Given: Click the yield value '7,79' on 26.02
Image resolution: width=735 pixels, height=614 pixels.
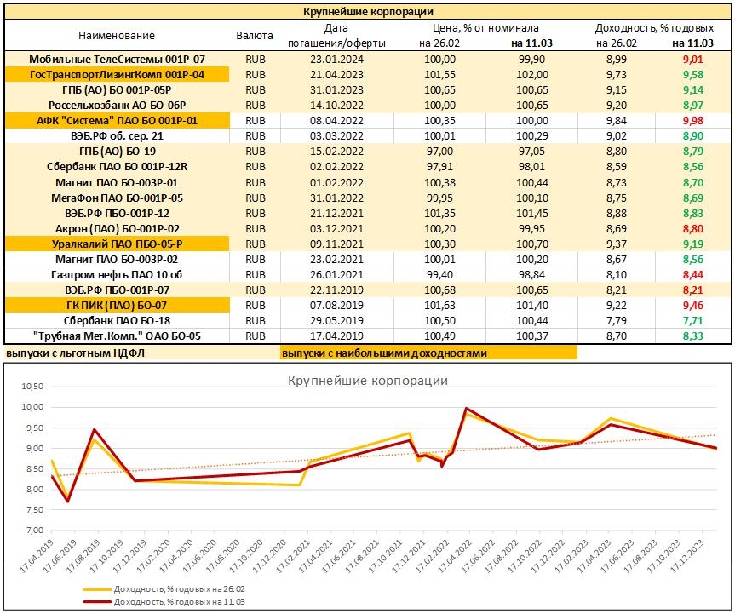Looking at the screenshot, I should point(616,320).
